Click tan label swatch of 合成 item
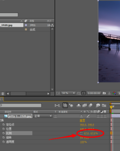This screenshot has height=151, width=120. point(26,29)
